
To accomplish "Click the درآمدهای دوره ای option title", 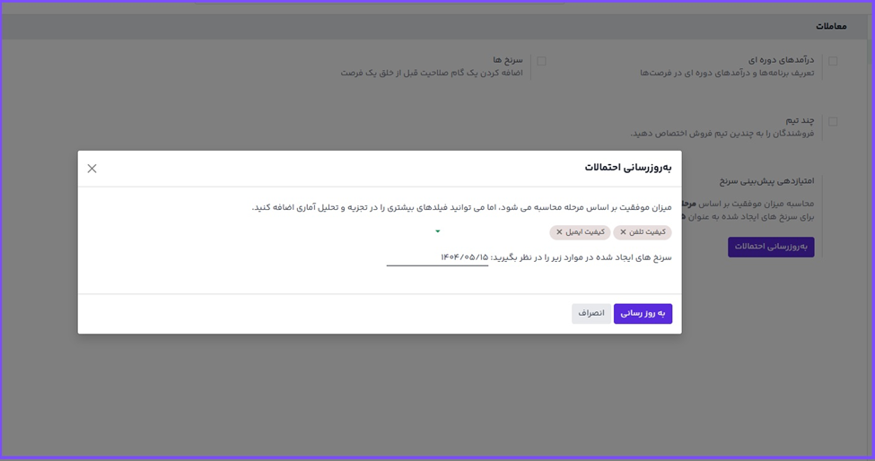I will pyautogui.click(x=781, y=60).
